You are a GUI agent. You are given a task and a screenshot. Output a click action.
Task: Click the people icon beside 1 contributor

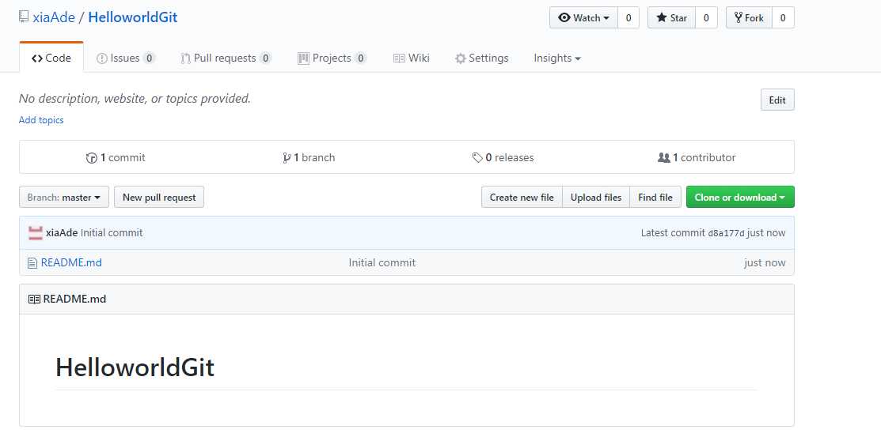(663, 158)
